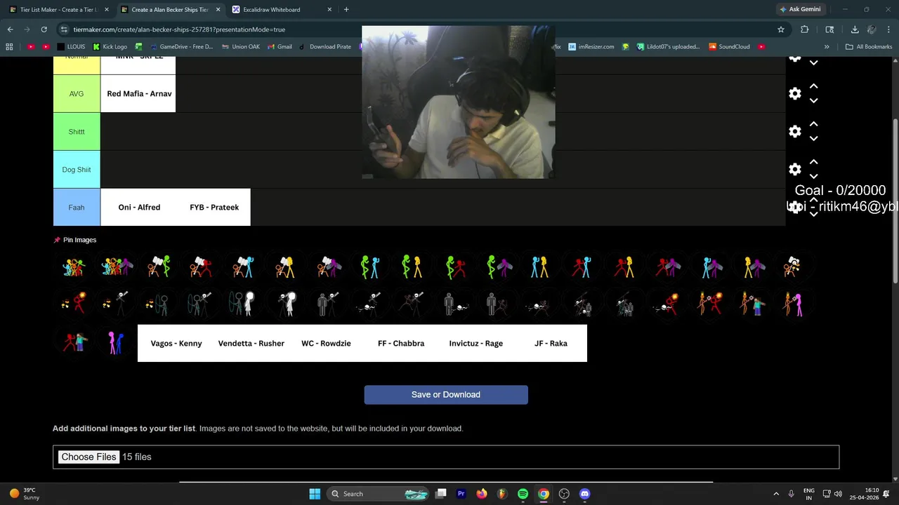
Task: Click Red Mafia - Arnav card in AVG tier
Action: [138, 94]
